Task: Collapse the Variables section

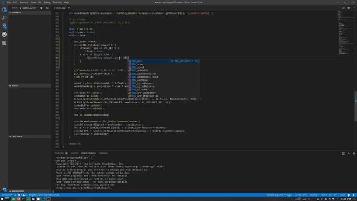Action: [30, 13]
